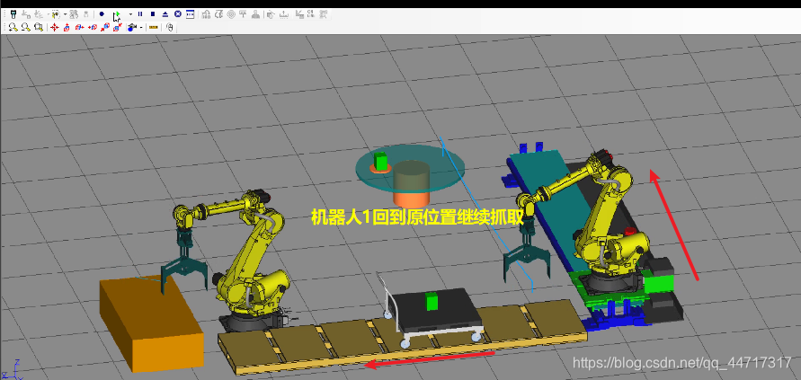Viewport: 801px width, 380px height.
Task: Show mouse commands with the mouse icon
Action: (x=170, y=27)
